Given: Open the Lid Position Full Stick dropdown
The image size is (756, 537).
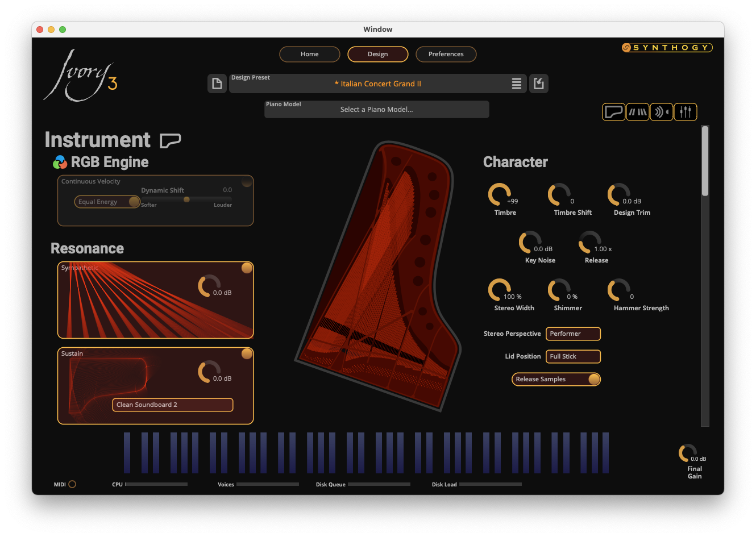Looking at the screenshot, I should [573, 356].
